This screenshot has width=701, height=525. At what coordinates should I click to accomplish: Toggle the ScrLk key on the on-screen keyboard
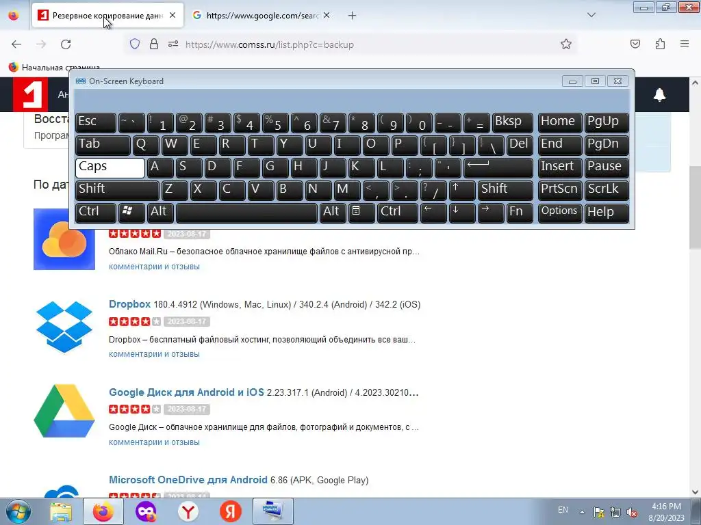(x=607, y=190)
